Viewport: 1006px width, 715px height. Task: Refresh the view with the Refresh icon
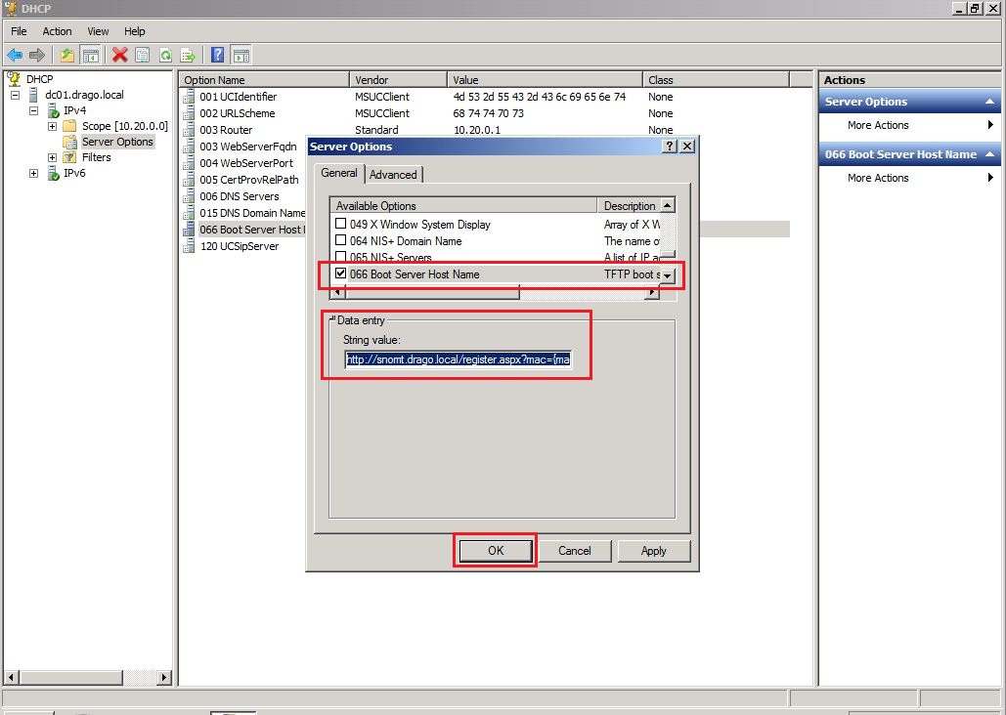tap(166, 55)
